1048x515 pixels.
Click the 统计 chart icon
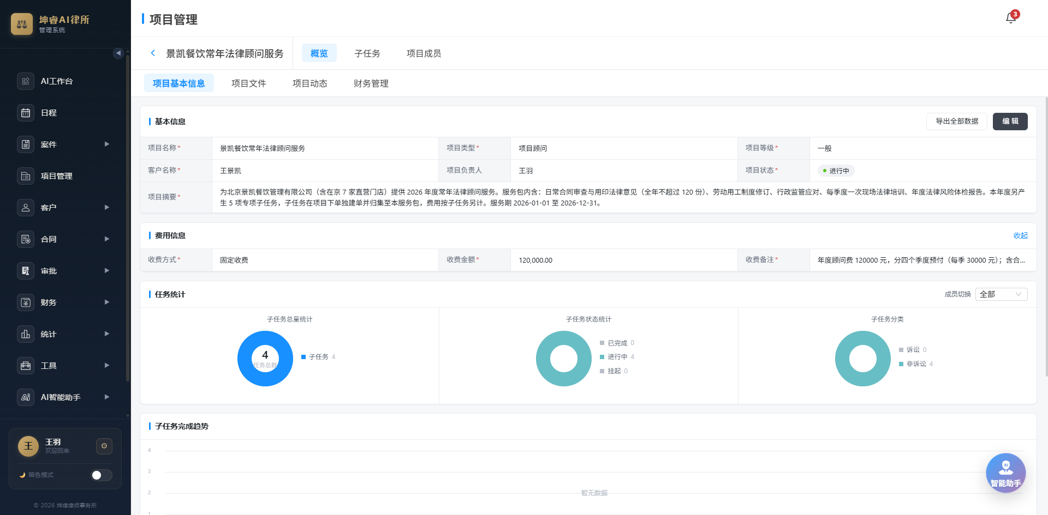point(26,334)
